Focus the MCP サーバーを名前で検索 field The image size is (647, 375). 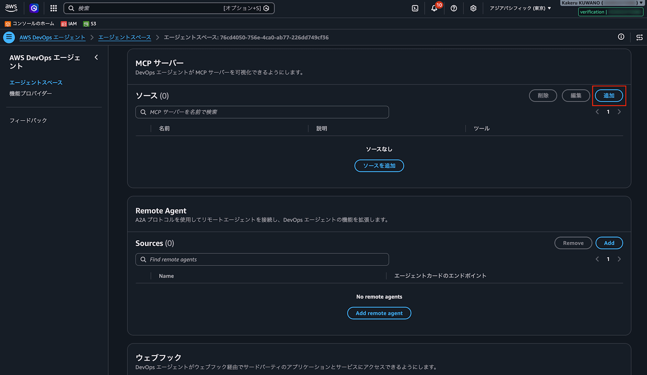(262, 112)
